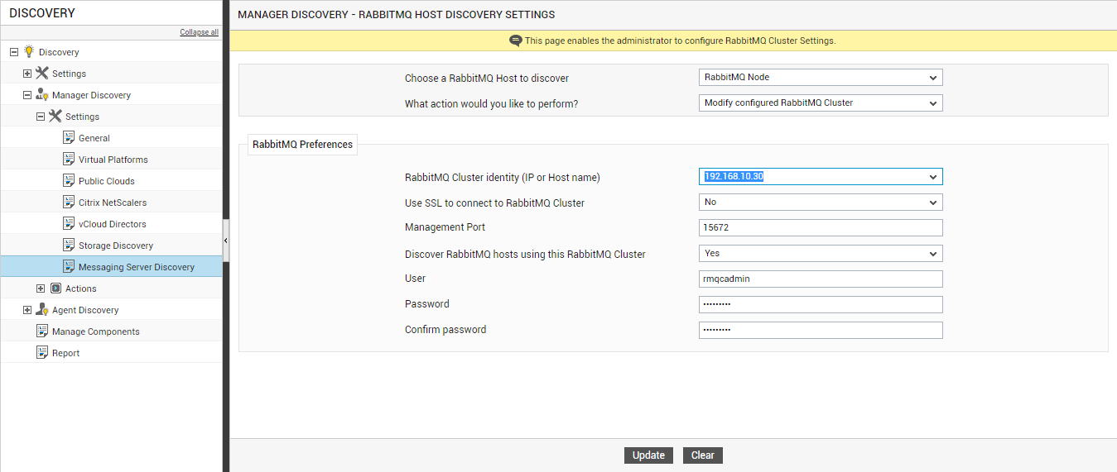Click the Confirm password input field
Screen dimensions: 1117x472
click(x=821, y=331)
